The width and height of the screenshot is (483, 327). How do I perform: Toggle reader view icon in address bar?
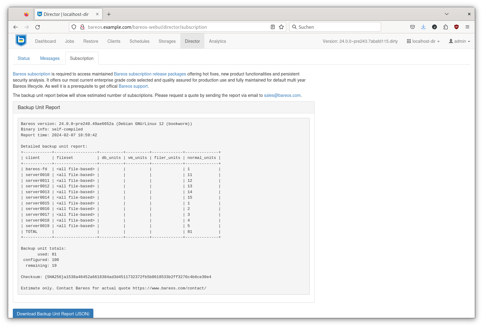(273, 27)
